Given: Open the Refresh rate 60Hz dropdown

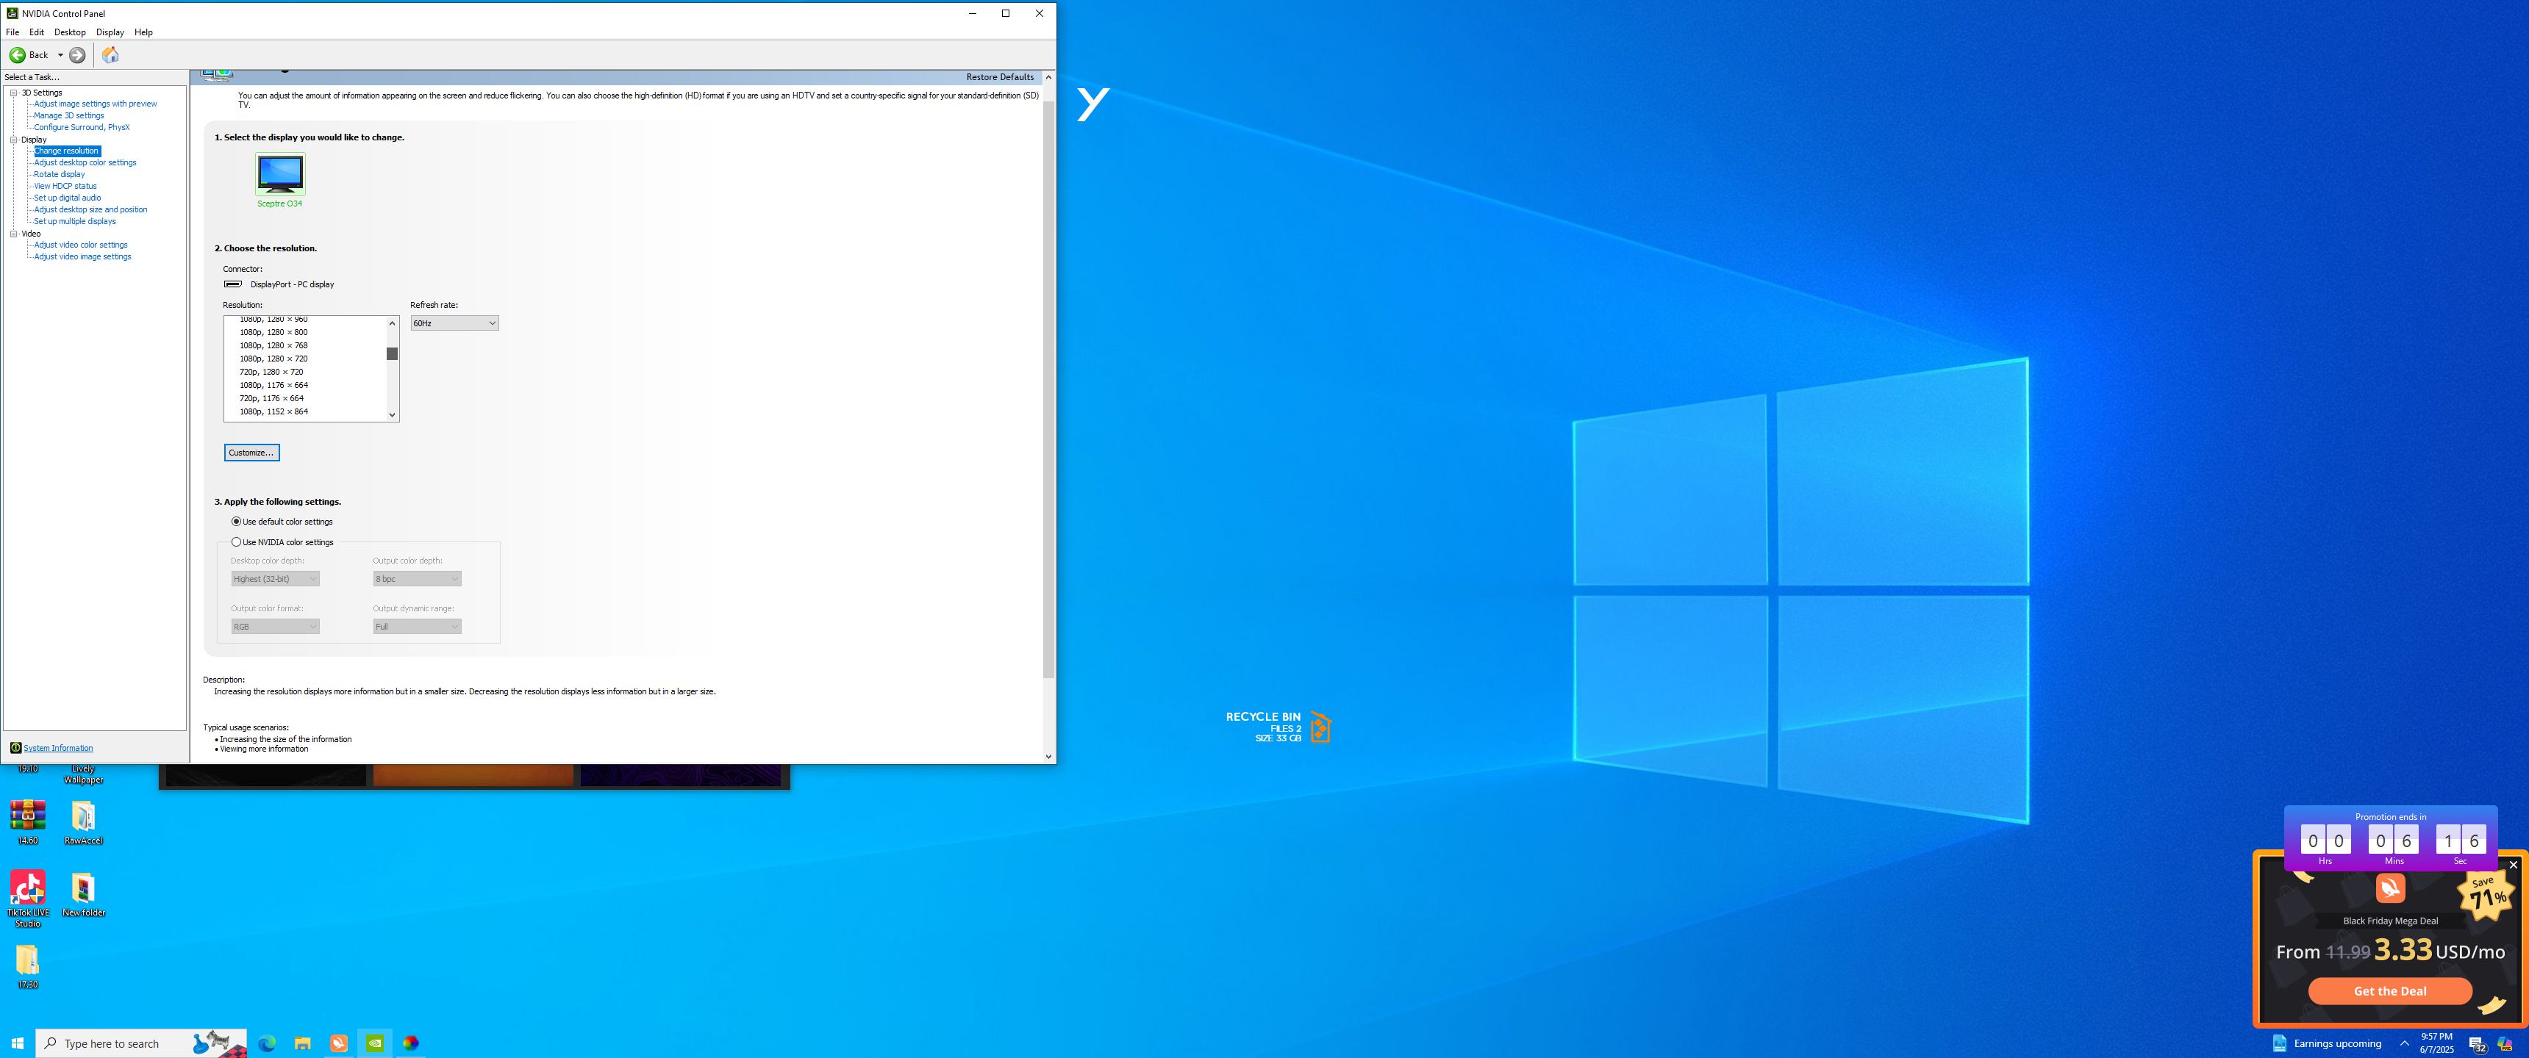Looking at the screenshot, I should point(454,323).
